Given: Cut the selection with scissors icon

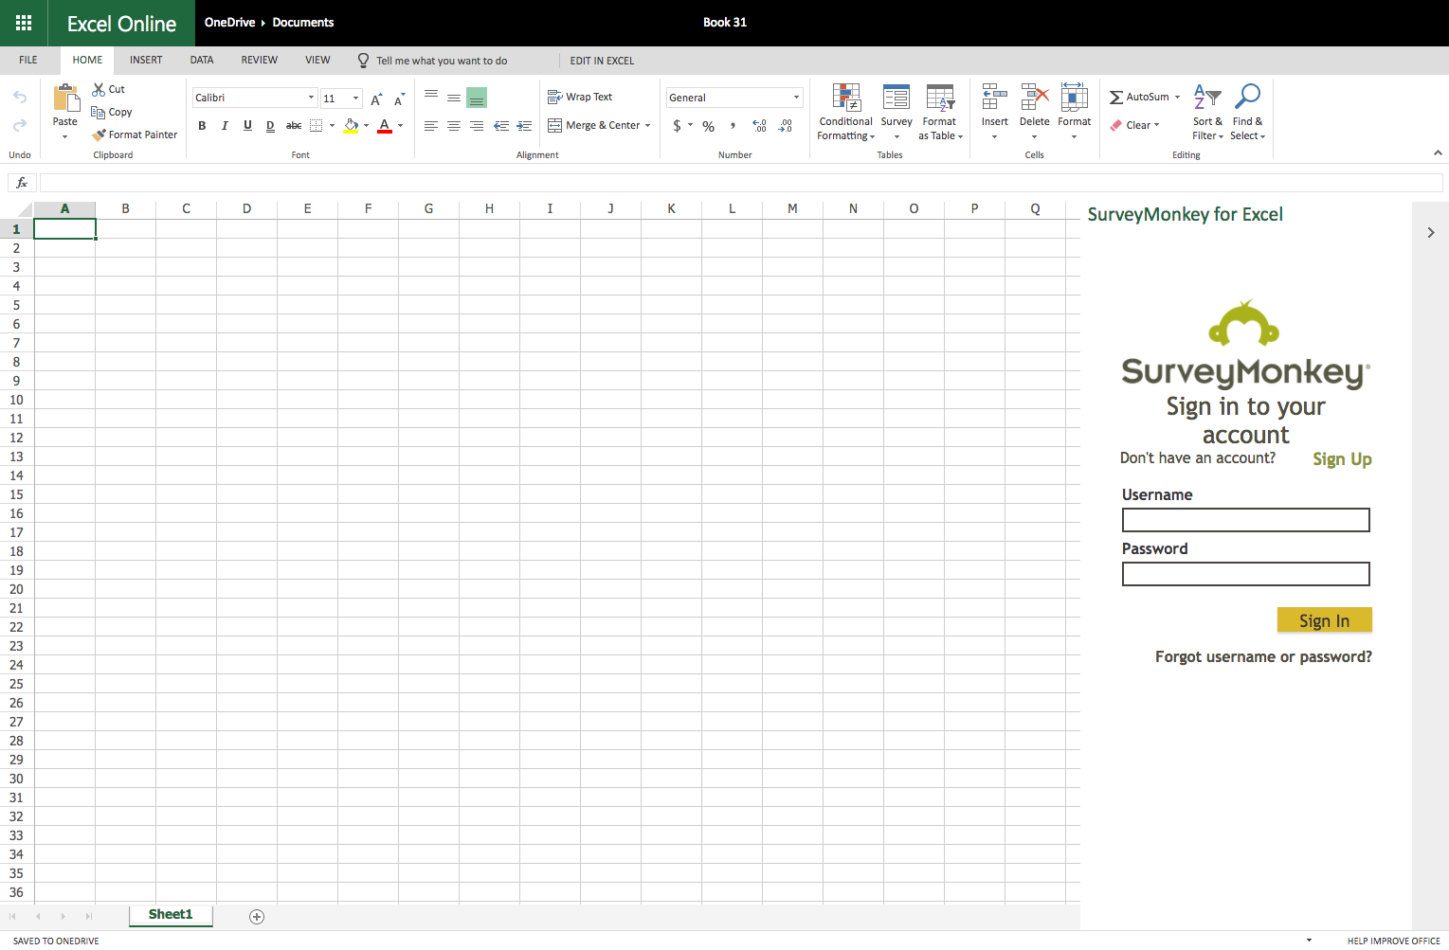Looking at the screenshot, I should click(x=99, y=89).
